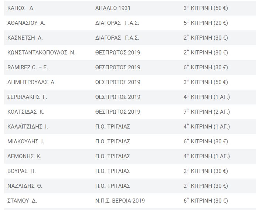This screenshot has width=256, height=210.
Task: Click ΚΑΛΑΪΤΖΙΔΗΣ Ι. player name
Action: 28,127
